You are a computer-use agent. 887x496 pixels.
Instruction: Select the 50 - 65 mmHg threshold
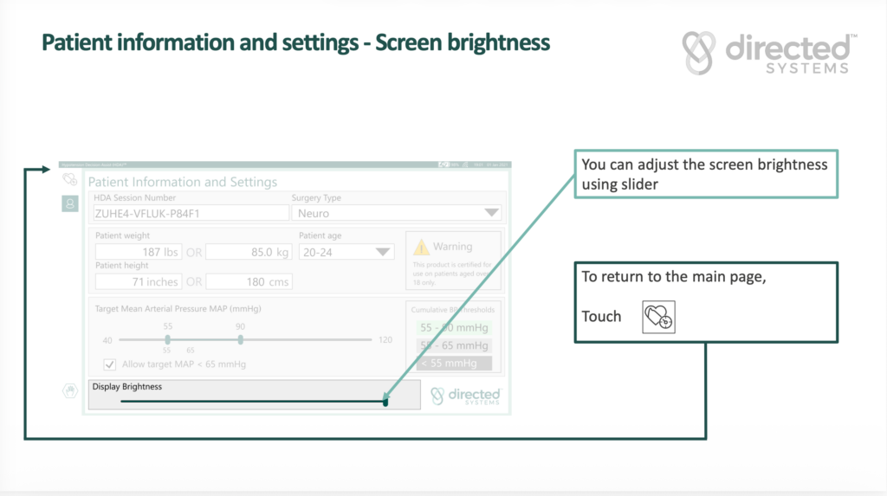(454, 345)
